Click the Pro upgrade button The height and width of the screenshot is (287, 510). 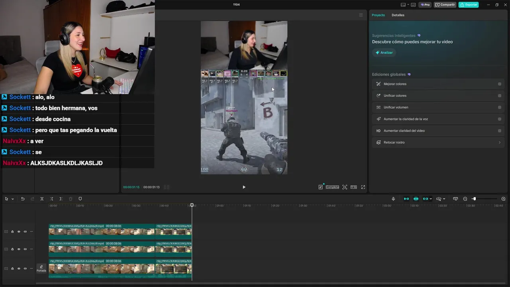(425, 5)
